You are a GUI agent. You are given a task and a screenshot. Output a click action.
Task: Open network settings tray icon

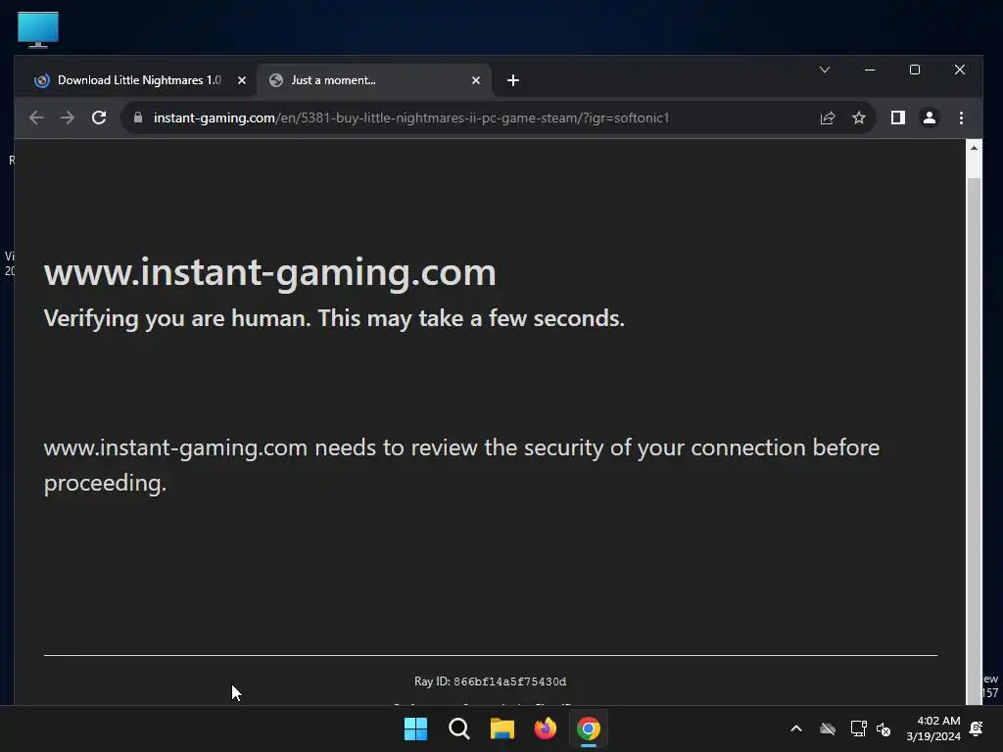click(858, 728)
